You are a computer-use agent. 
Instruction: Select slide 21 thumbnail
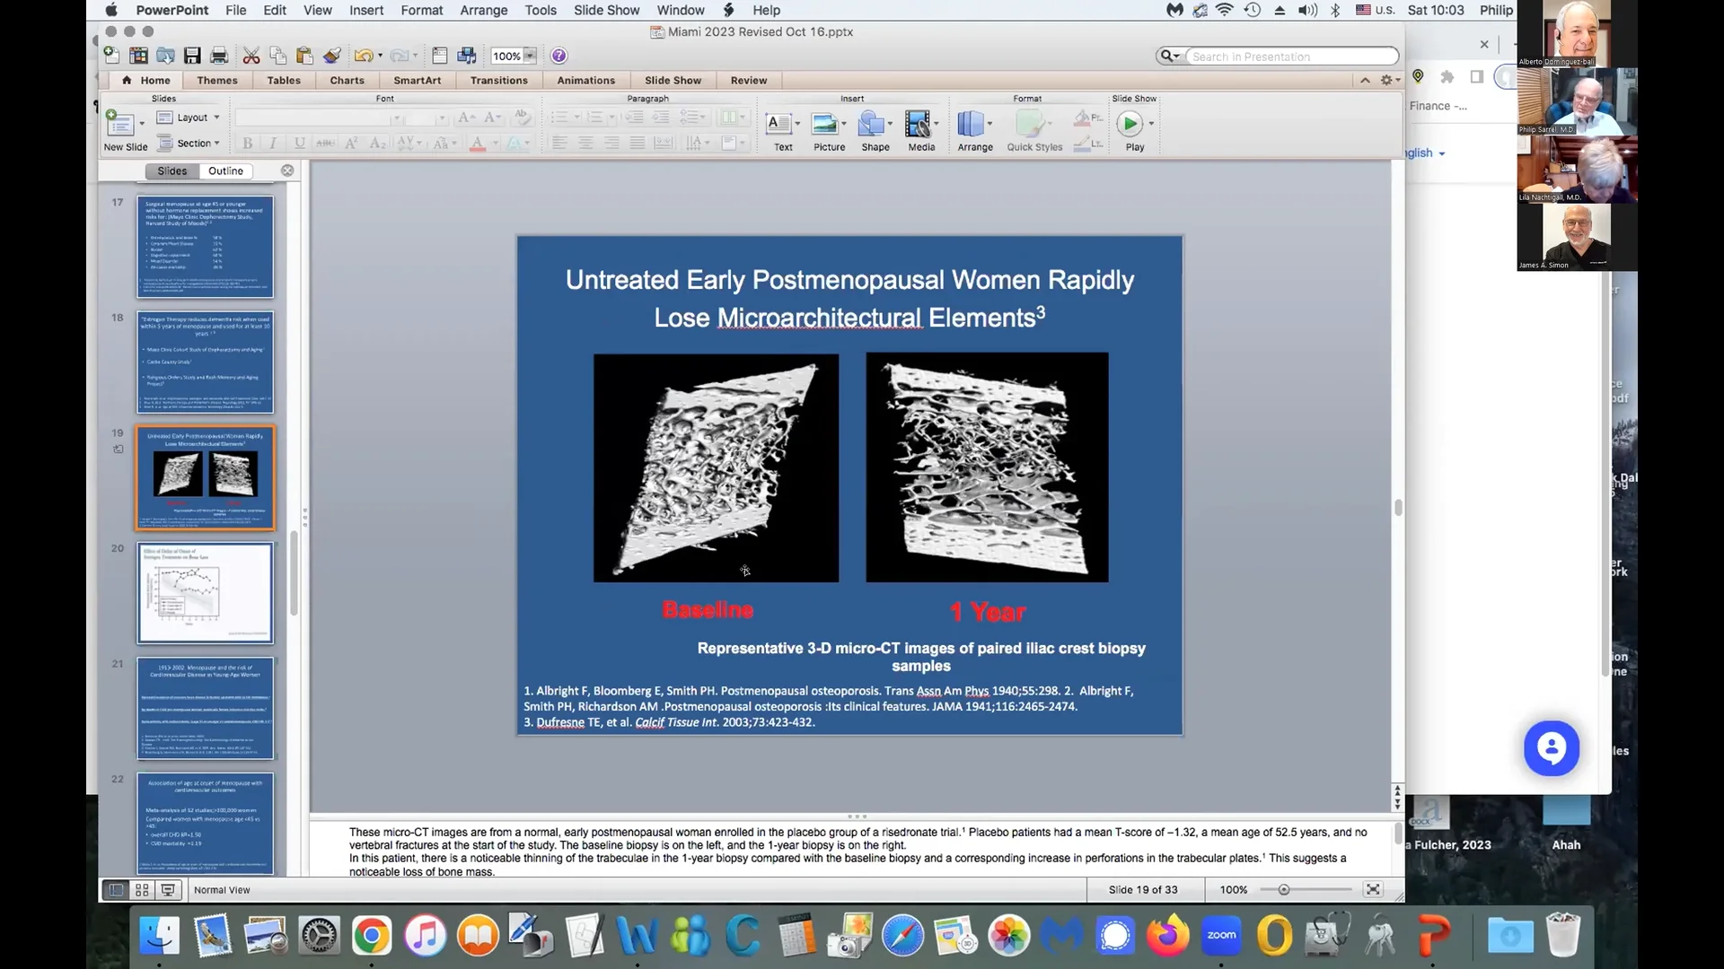coord(205,709)
